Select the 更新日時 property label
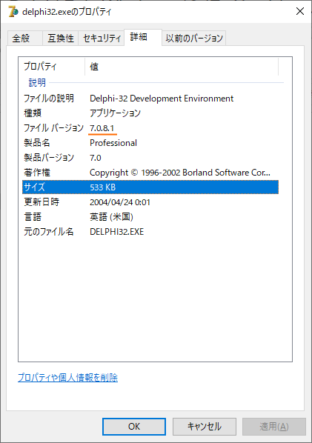Screen dimensions: 312x443 coord(42,201)
